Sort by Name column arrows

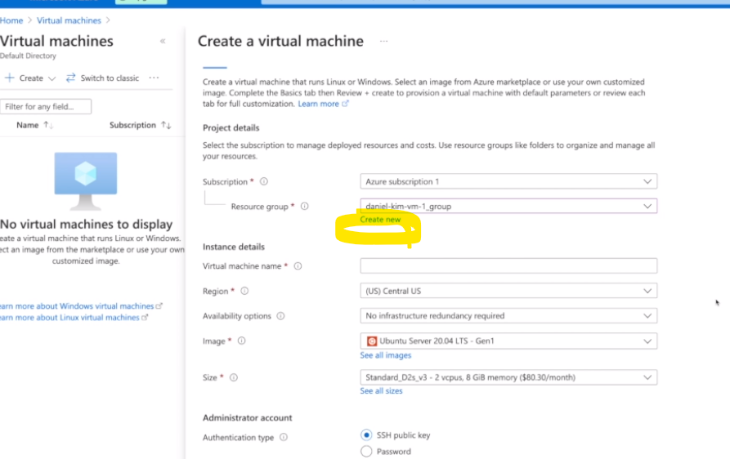point(48,125)
